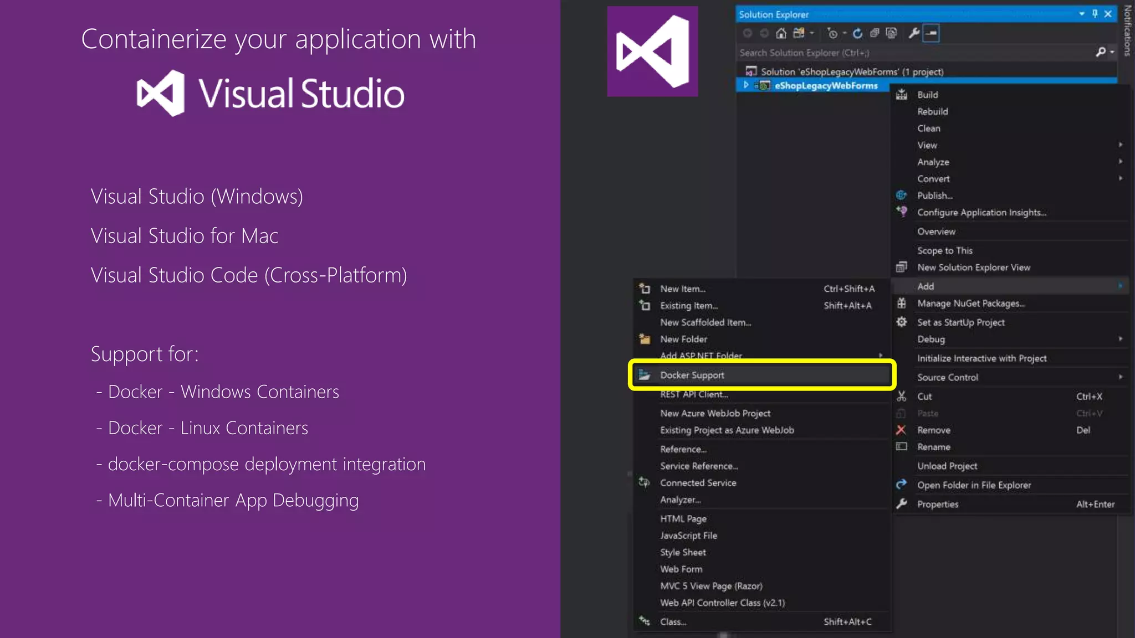Viewport: 1135px width, 638px height.
Task: Open the Notifications side tab
Action: pyautogui.click(x=1127, y=30)
